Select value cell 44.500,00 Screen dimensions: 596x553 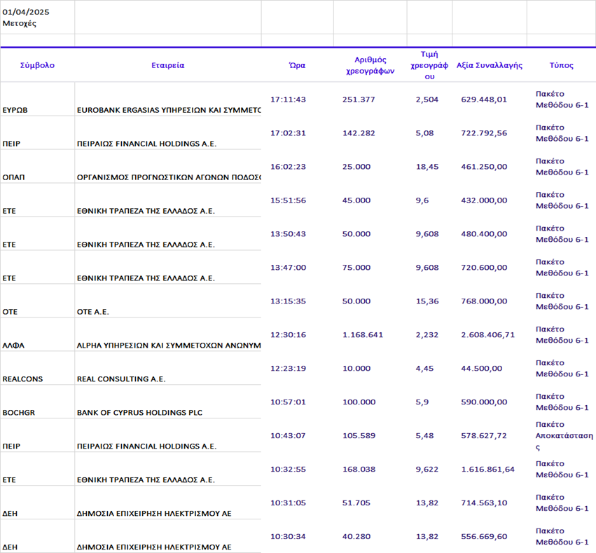481,368
